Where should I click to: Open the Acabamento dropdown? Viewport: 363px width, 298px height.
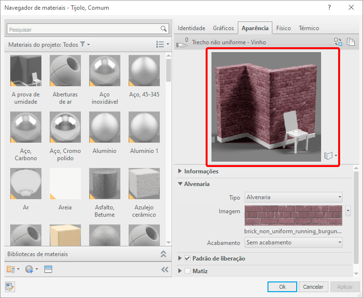pos(293,242)
